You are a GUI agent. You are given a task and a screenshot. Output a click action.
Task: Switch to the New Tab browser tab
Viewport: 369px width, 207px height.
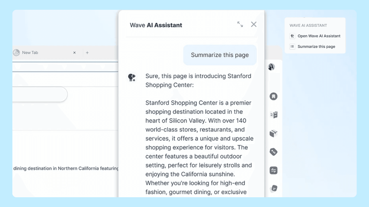(x=46, y=53)
